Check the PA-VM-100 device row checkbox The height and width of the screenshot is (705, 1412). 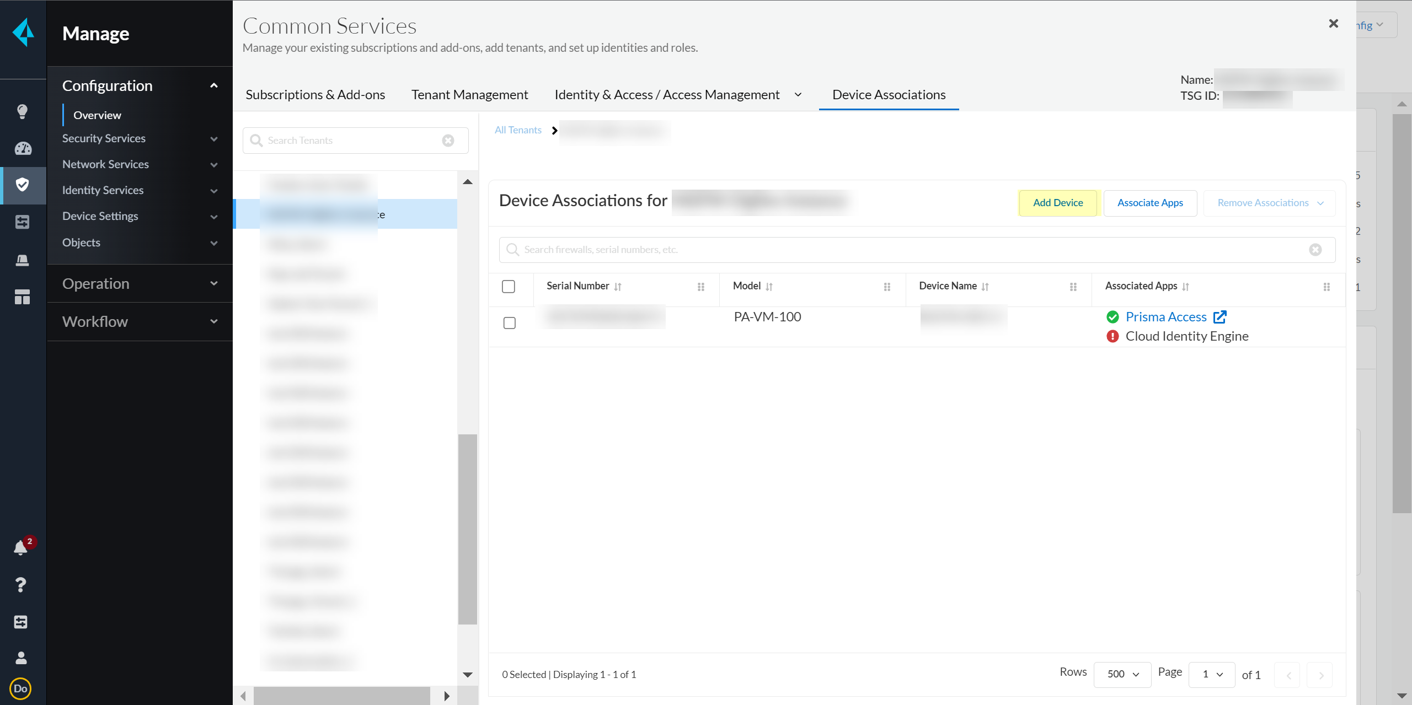point(510,323)
